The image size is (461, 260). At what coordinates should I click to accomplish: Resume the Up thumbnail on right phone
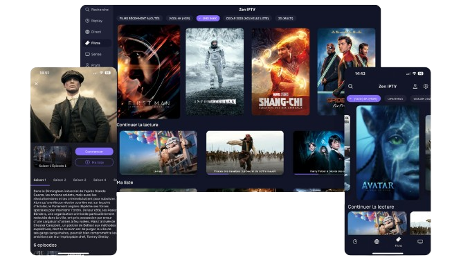377,223
